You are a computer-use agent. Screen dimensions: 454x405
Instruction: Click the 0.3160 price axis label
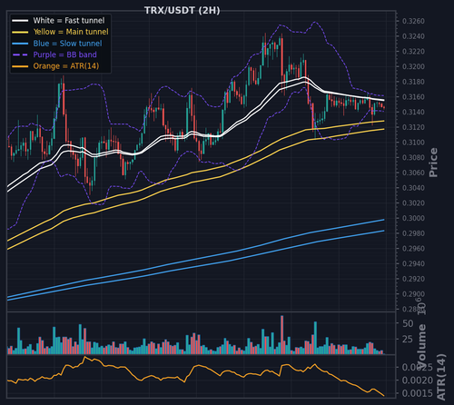(x=413, y=97)
